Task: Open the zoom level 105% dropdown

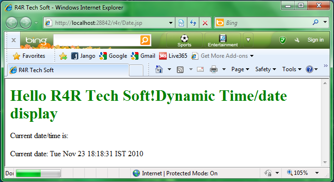Action: [x=317, y=173]
